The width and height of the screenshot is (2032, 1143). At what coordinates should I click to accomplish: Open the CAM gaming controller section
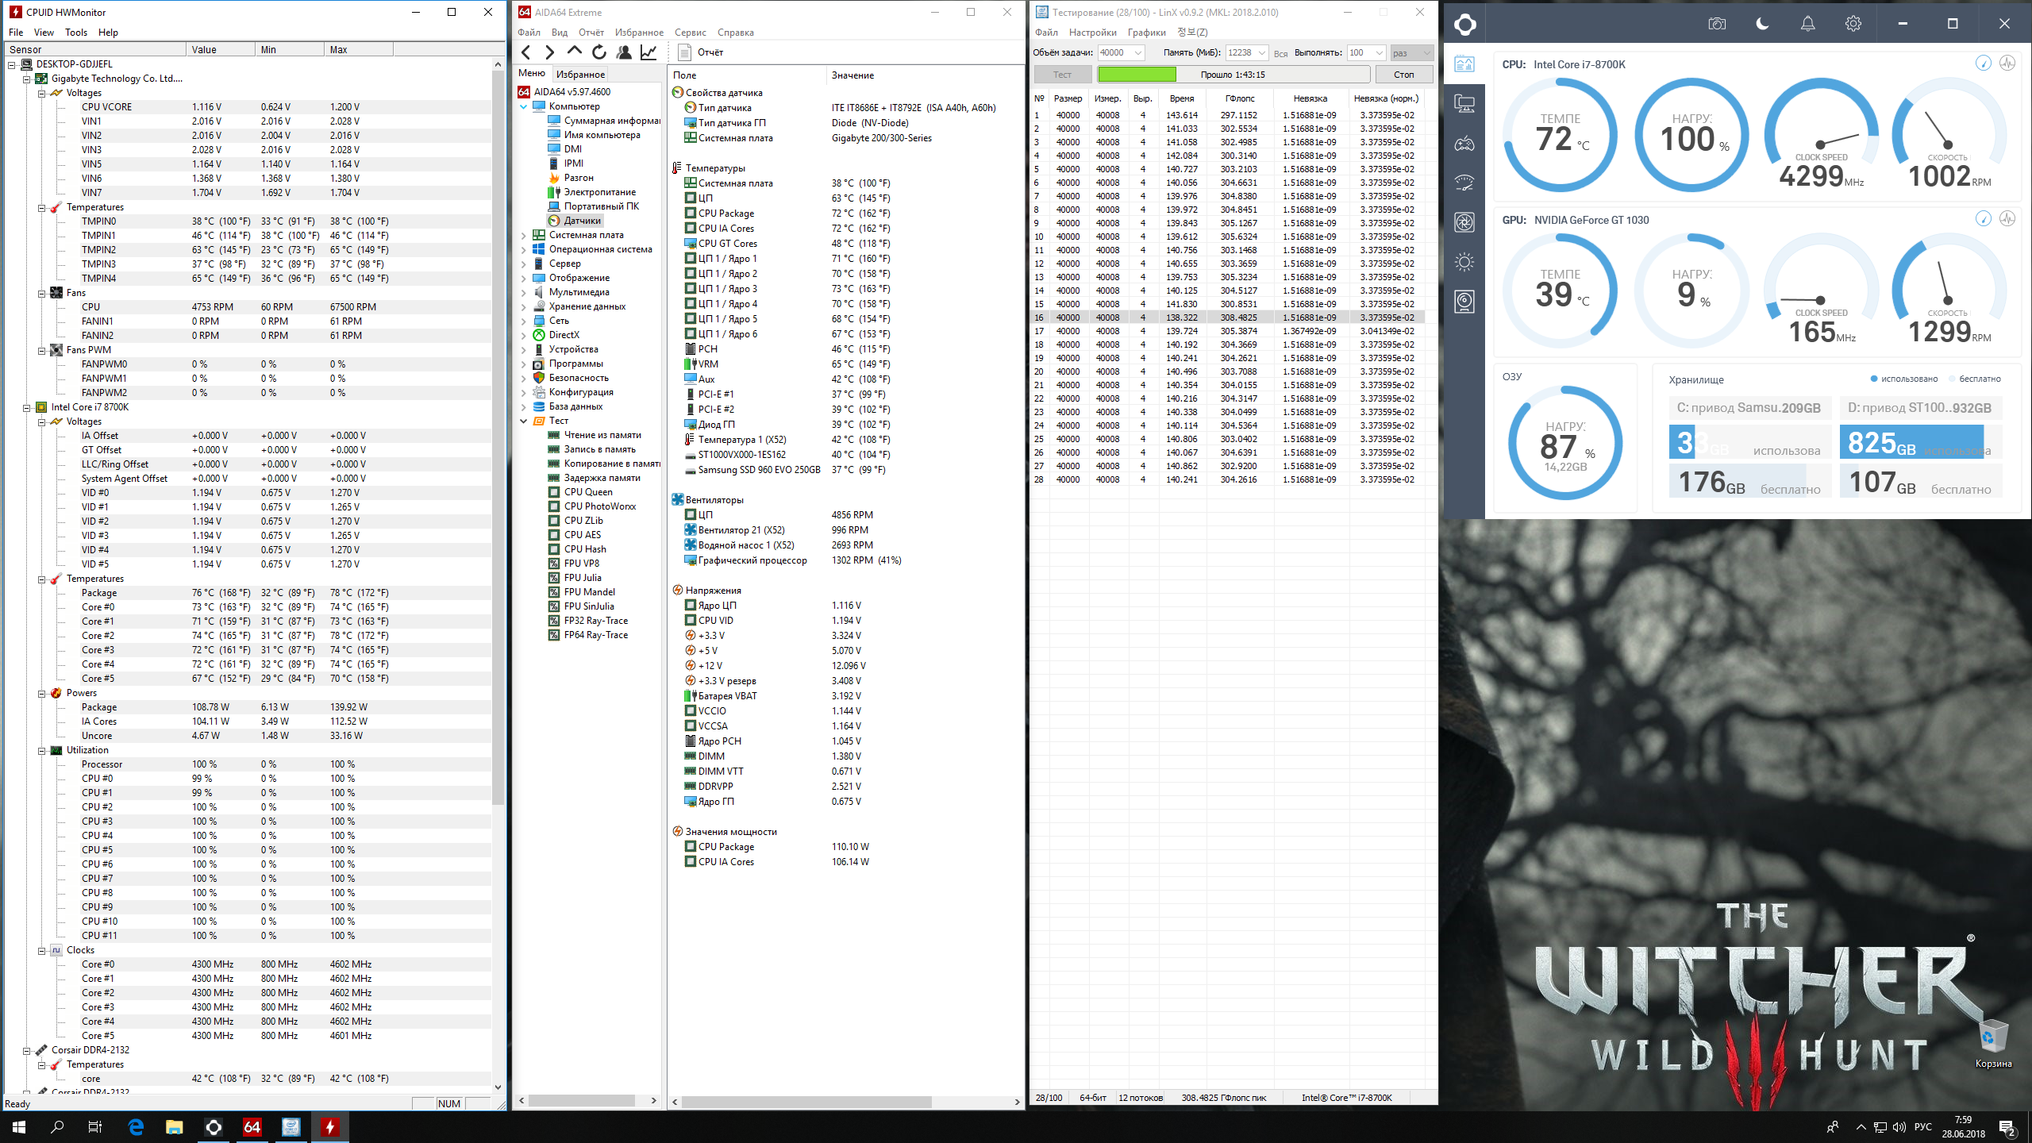point(1464,144)
